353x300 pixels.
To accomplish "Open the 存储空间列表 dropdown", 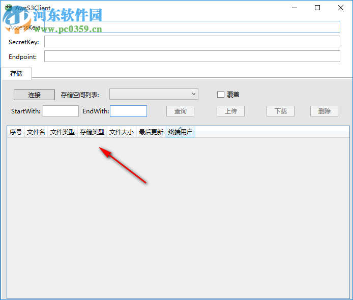I will 154,94.
